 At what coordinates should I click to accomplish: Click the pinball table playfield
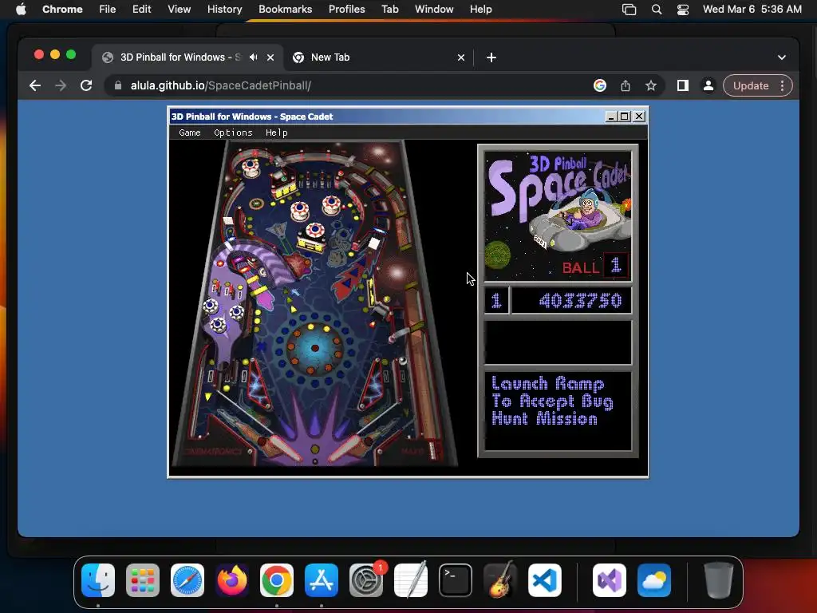pos(314,303)
